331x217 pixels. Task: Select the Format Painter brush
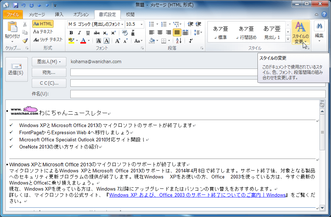tap(25, 40)
